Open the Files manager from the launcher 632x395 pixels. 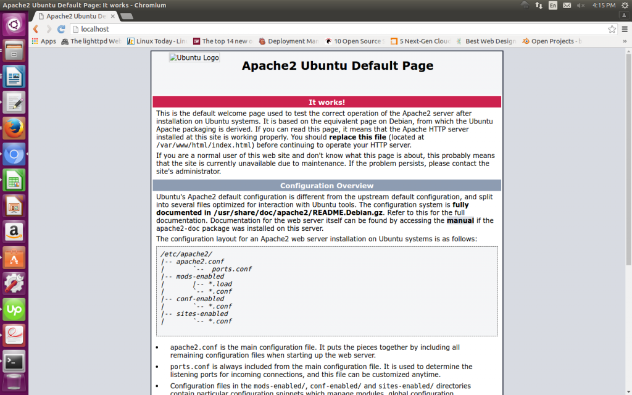[x=14, y=51]
